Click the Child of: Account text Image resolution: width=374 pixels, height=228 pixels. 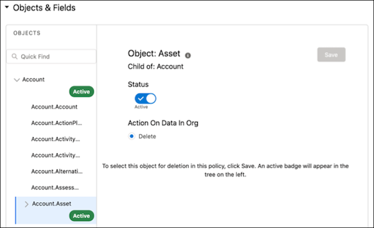tap(155, 66)
